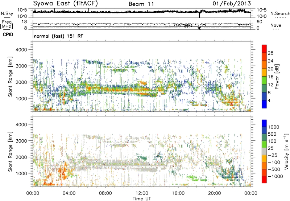Click the 'N.Search' legend label

tap(280, 13)
